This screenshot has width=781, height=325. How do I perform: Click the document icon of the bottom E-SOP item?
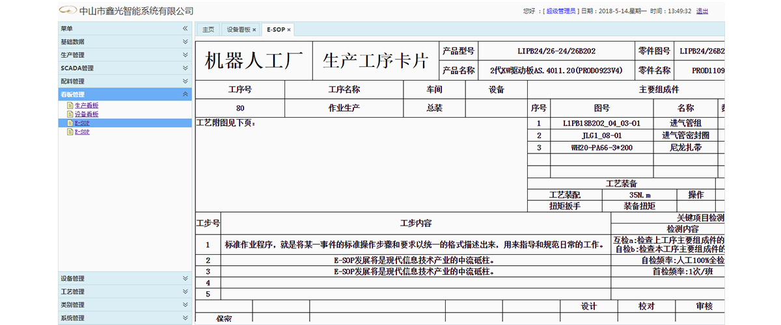click(70, 132)
